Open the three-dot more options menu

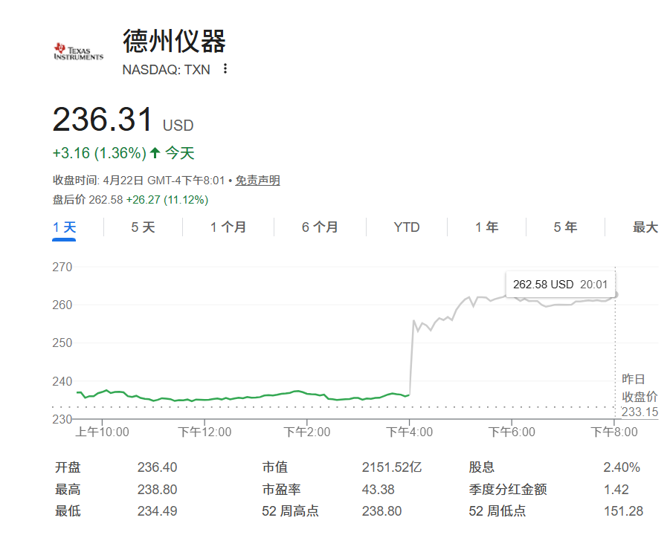pos(225,69)
